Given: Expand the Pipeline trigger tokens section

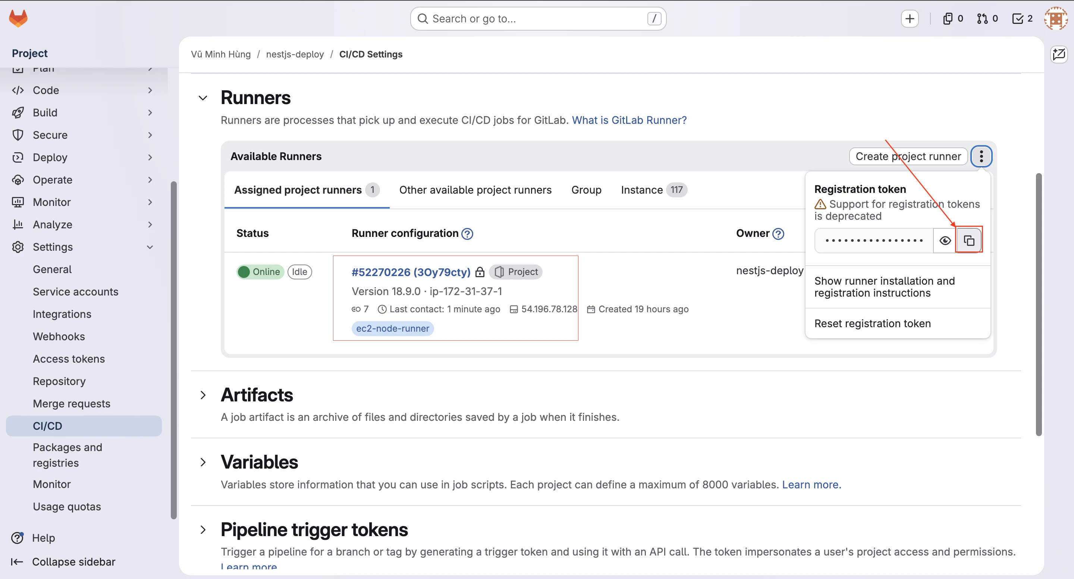Looking at the screenshot, I should (202, 530).
